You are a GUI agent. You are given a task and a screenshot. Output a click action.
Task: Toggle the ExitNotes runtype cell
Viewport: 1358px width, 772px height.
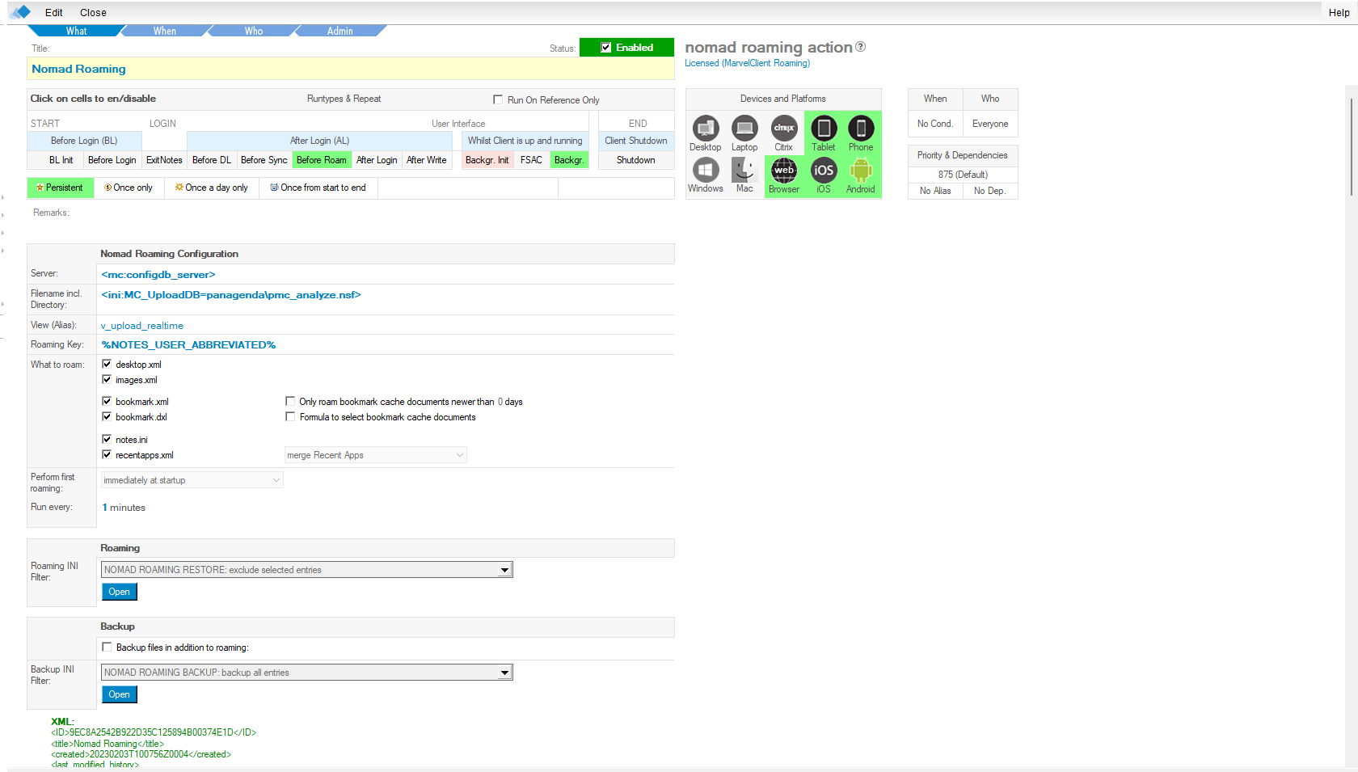click(x=164, y=160)
